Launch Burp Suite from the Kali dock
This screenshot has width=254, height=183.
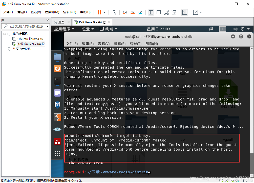(x=57, y=117)
